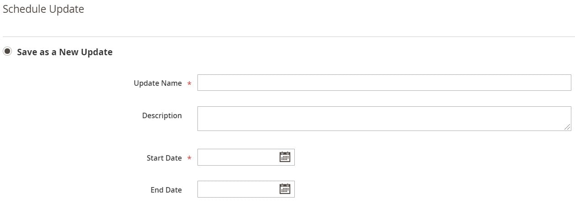Select the Save as a New Update radio button
575x209 pixels.
(7, 51)
